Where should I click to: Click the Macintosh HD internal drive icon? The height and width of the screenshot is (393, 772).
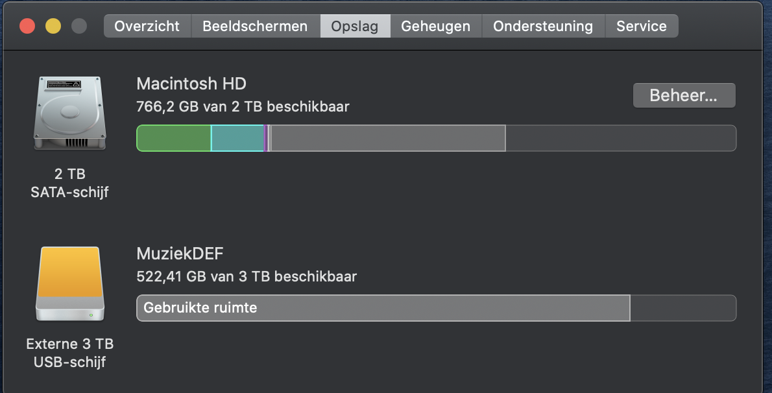[69, 113]
